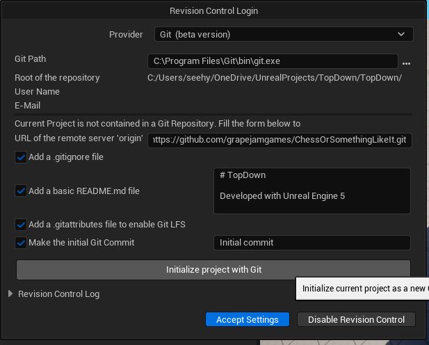The height and width of the screenshot is (345, 429).
Task: Click inside the README content text box
Action: (x=311, y=191)
